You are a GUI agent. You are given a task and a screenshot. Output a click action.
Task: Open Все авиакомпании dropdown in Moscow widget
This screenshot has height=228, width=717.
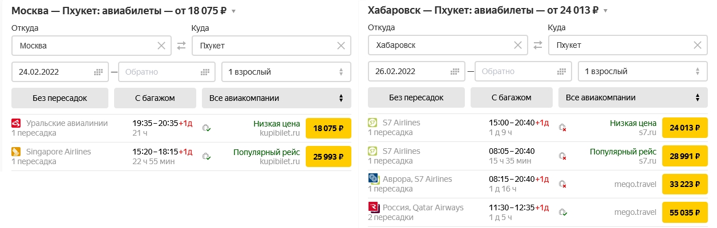277,98
